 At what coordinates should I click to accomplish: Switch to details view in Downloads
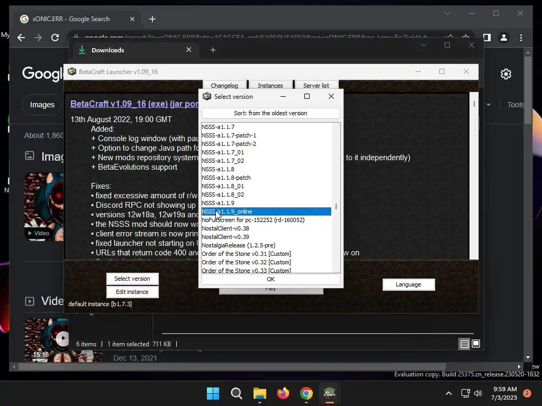tap(464, 344)
